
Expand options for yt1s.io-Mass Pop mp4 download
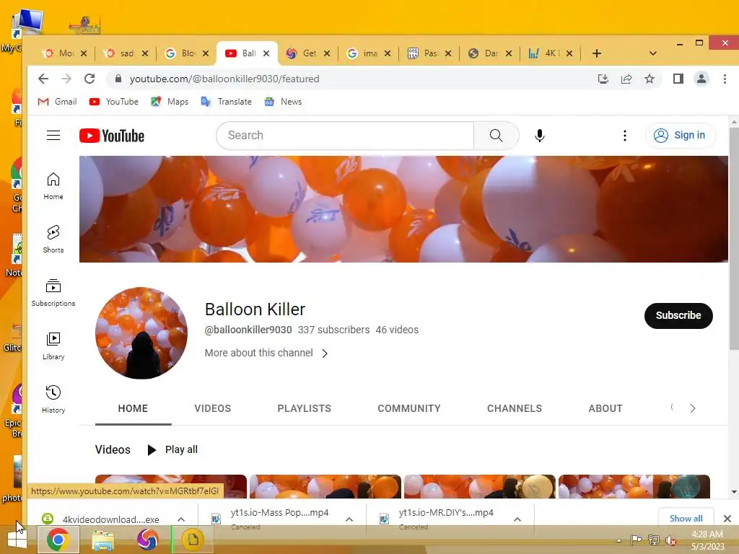[x=349, y=519]
